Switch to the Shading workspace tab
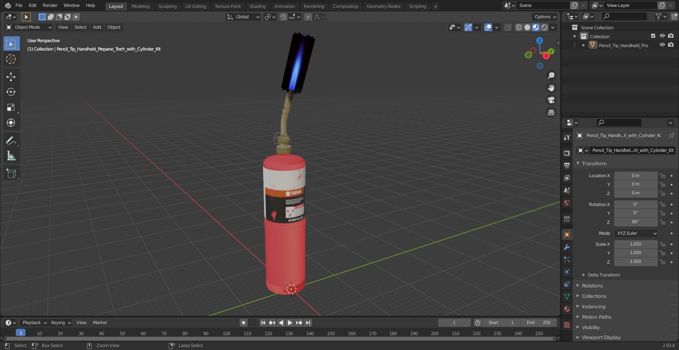 point(257,6)
